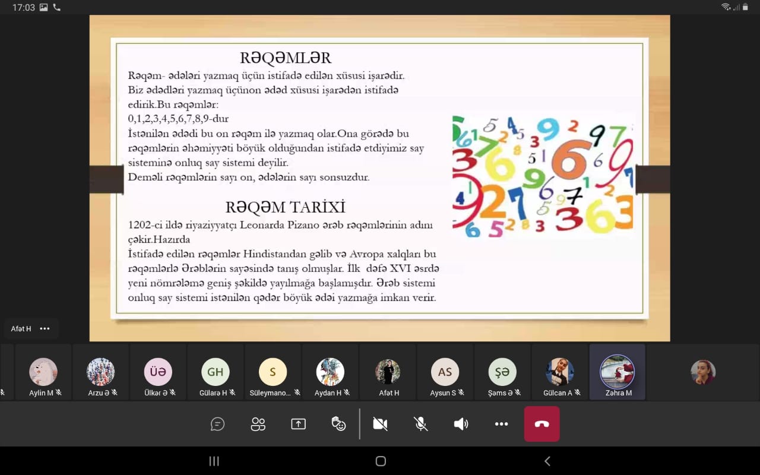
Task: Select participant tile Aydan H
Action: 330,372
